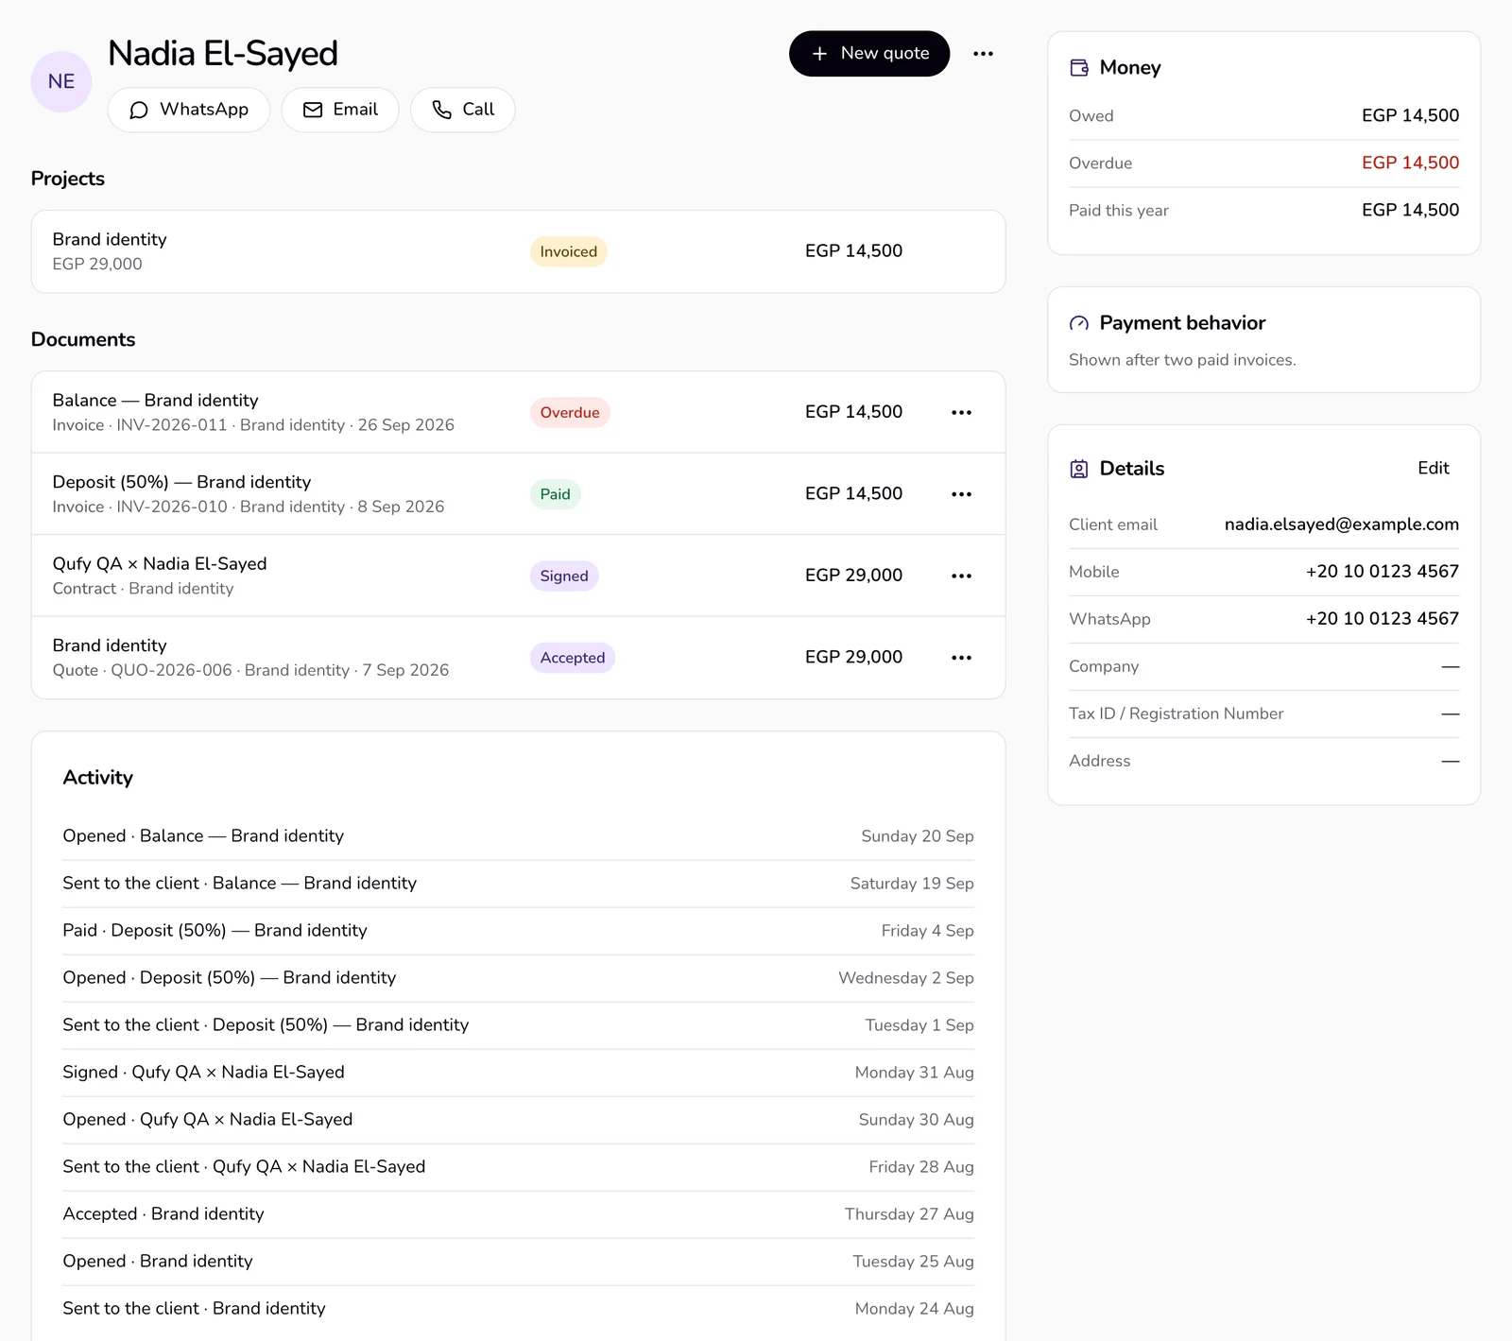Click the Overdue status badge

pyautogui.click(x=570, y=412)
